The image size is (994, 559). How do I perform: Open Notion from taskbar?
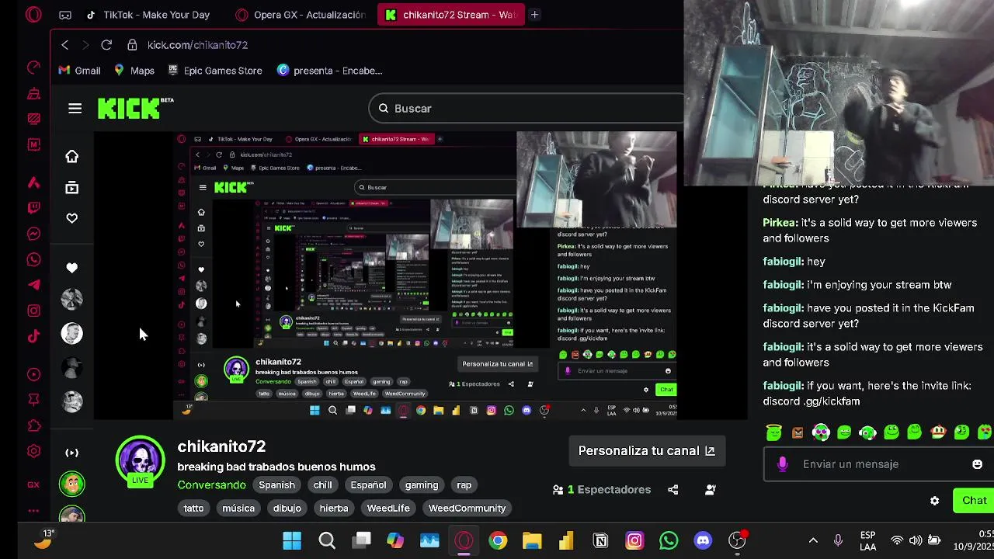pyautogui.click(x=600, y=540)
